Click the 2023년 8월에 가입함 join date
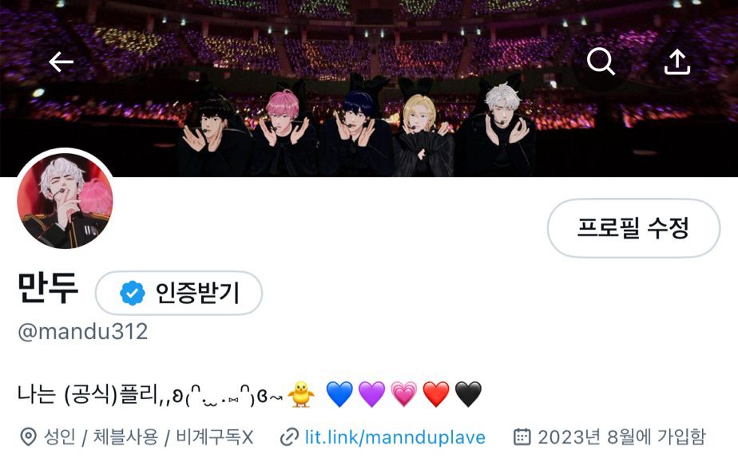The image size is (738, 462). pyautogui.click(x=621, y=436)
